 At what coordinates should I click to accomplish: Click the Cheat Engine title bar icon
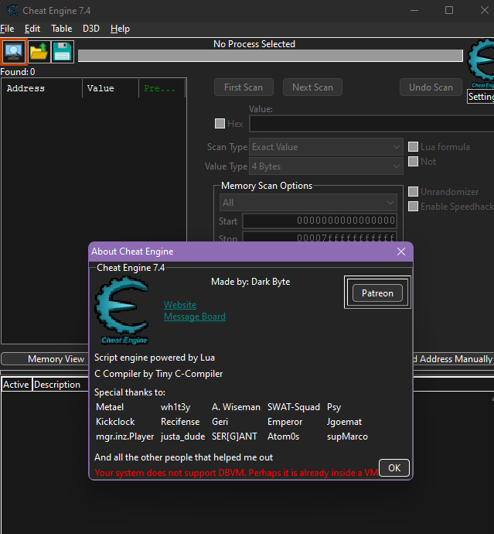(12, 11)
